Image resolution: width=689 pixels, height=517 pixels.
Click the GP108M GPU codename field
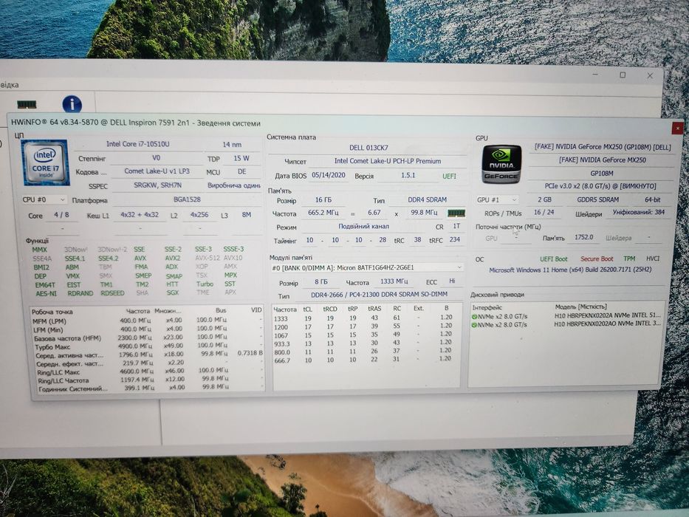point(602,174)
